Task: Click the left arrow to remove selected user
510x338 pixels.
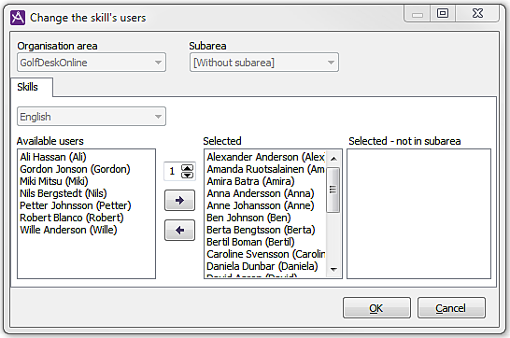Action: tap(179, 230)
